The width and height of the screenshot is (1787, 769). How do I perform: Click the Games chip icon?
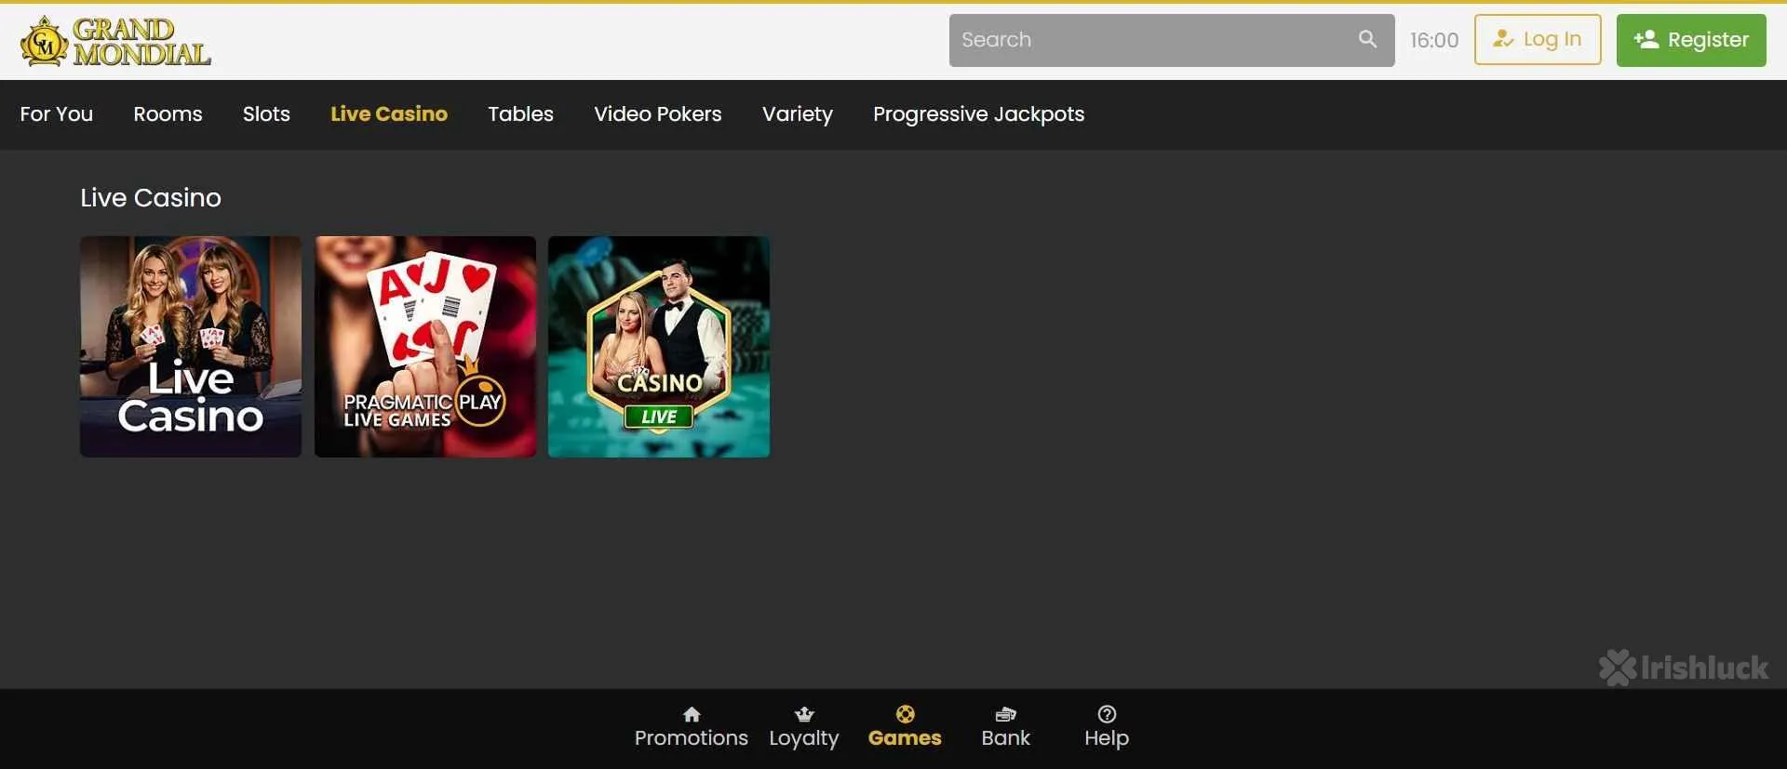pyautogui.click(x=905, y=713)
